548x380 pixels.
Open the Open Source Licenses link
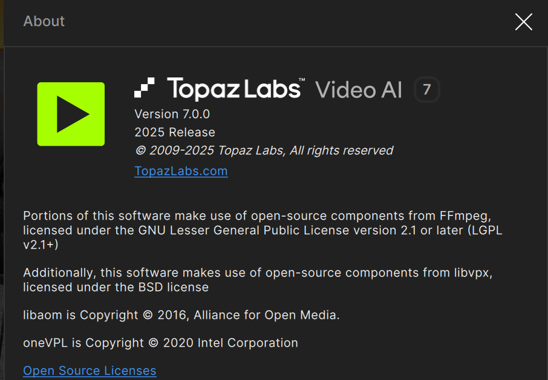pos(90,370)
